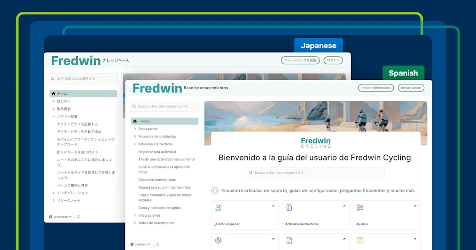Click the Spanish label tab
This screenshot has height=250, width=476.
[x=403, y=73]
